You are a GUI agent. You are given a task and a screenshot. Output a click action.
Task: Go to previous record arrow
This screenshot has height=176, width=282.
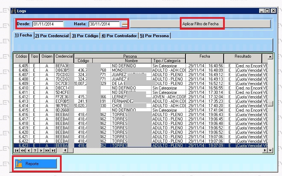click(29, 150)
